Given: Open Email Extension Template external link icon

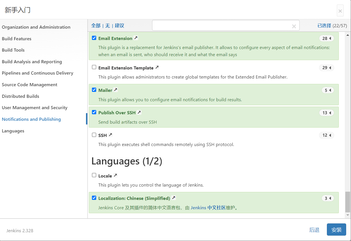Looking at the screenshot, I should pyautogui.click(x=157, y=67).
